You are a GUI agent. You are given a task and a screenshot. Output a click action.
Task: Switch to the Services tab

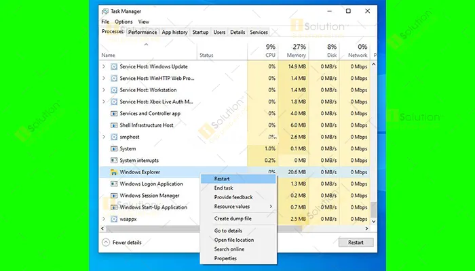point(259,32)
